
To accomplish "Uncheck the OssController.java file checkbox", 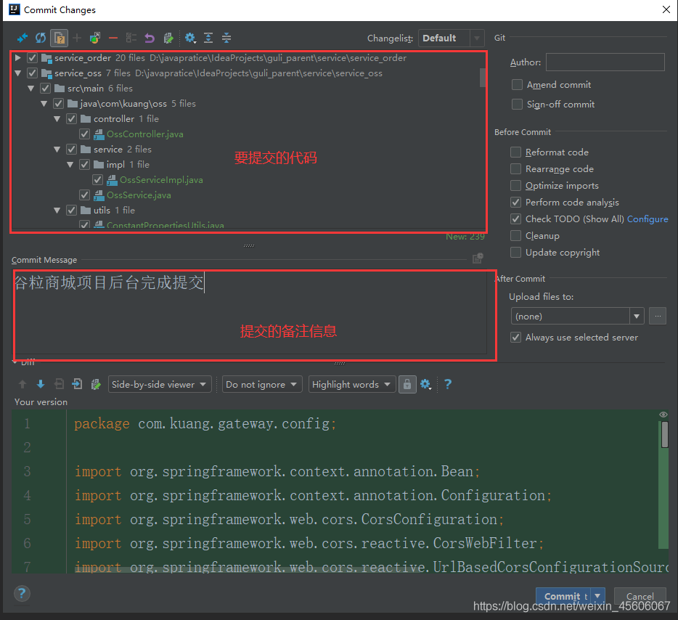I will 84,134.
